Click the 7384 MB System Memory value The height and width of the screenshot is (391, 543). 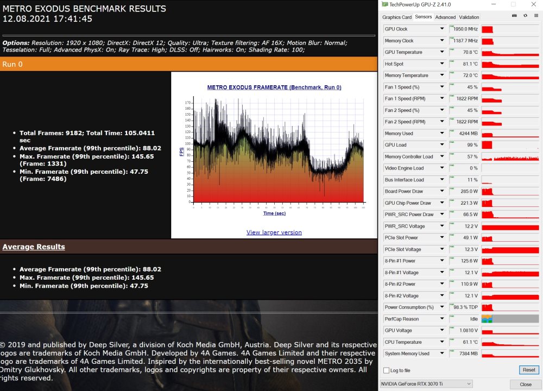[x=464, y=354]
